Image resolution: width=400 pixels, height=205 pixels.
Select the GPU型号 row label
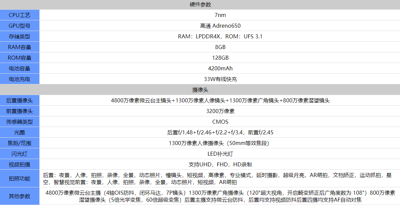click(20, 26)
